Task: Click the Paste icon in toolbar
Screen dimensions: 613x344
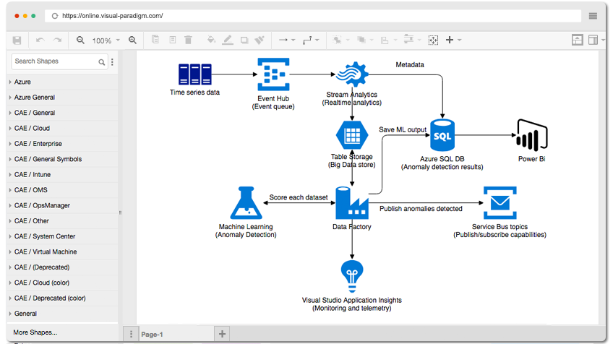Action: [172, 40]
